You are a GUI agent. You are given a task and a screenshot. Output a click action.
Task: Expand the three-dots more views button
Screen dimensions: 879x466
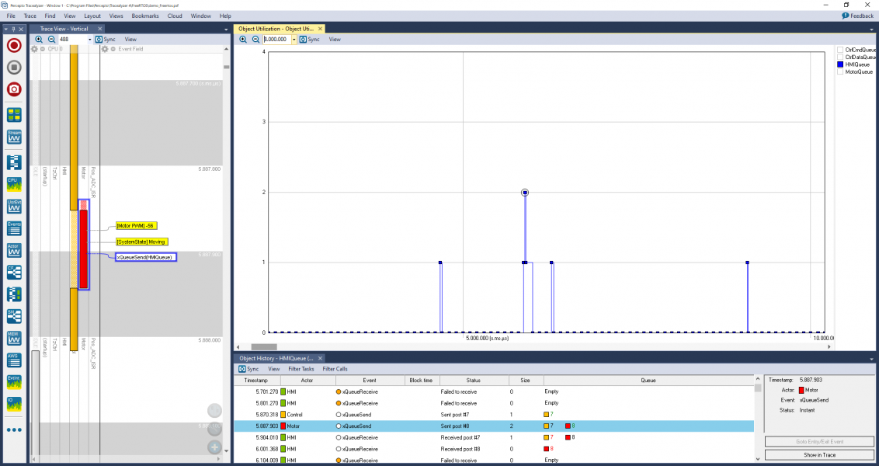tap(14, 429)
